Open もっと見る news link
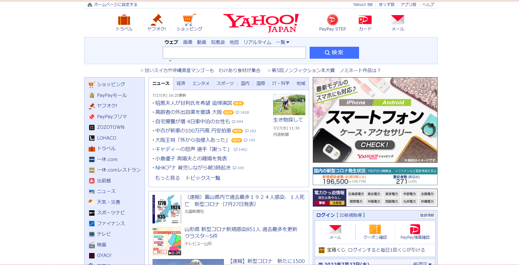519x265 pixels. click(x=167, y=178)
